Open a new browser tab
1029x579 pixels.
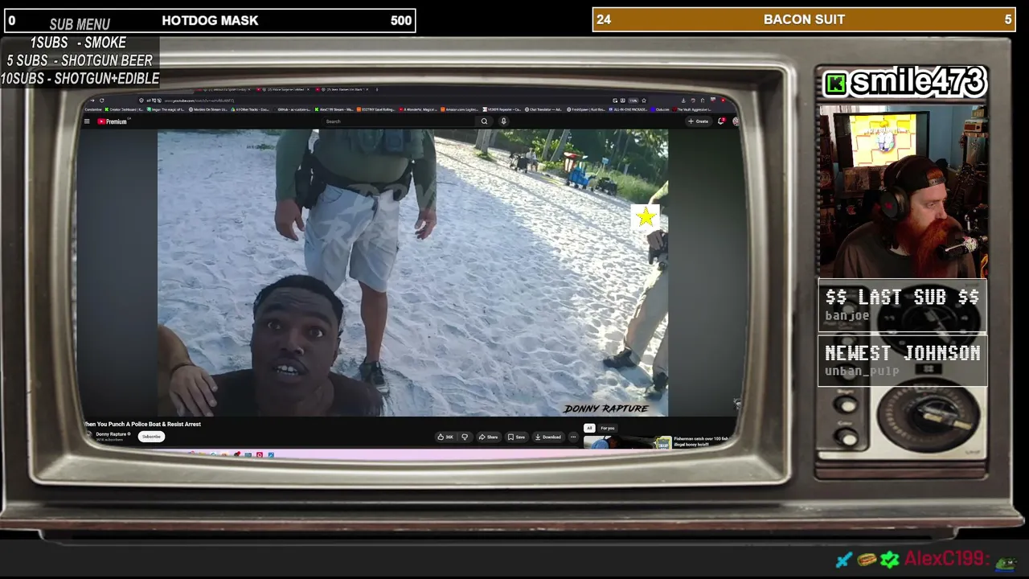[377, 89]
